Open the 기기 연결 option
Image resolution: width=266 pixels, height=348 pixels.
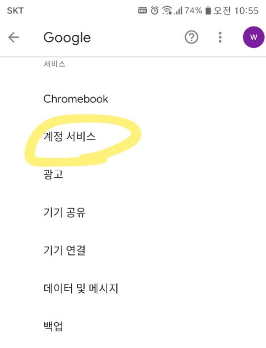pyautogui.click(x=133, y=250)
